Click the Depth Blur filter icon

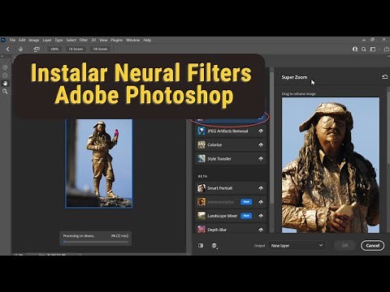pyautogui.click(x=201, y=230)
